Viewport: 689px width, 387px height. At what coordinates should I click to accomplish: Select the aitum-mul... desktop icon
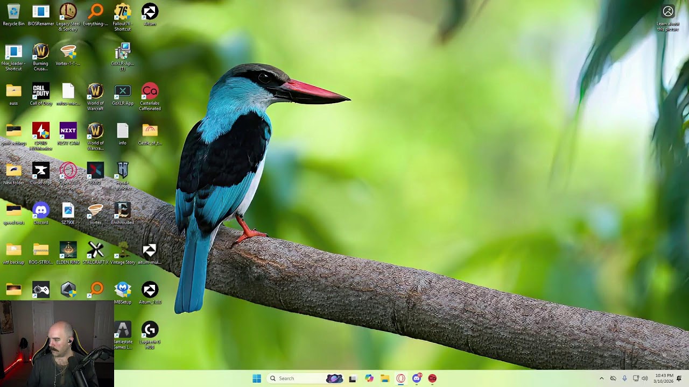(x=150, y=254)
